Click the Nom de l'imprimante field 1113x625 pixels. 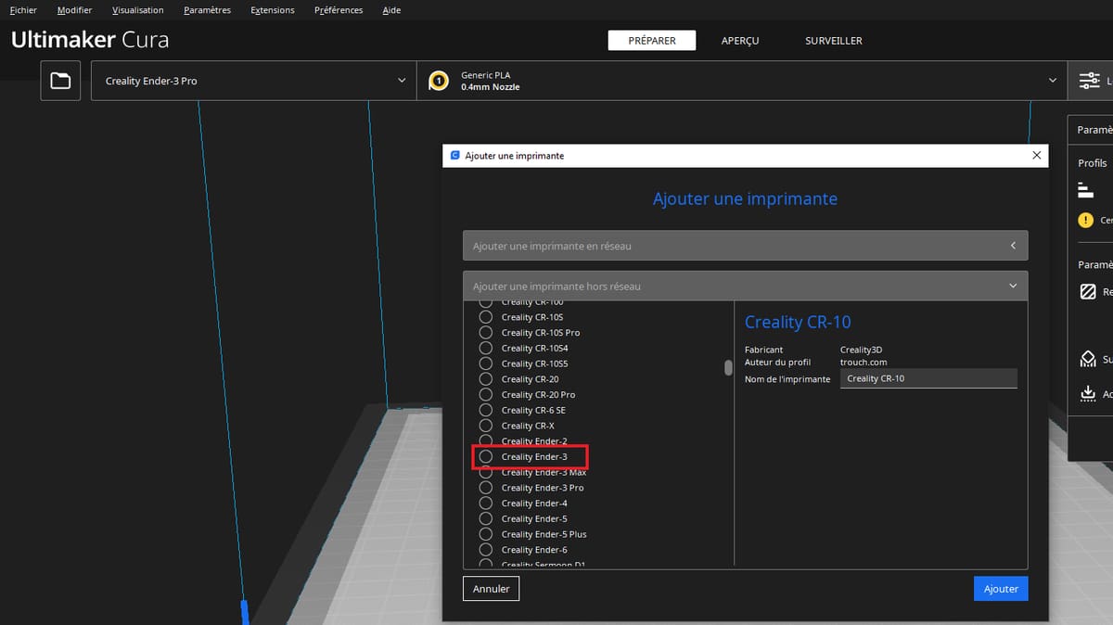click(x=928, y=378)
